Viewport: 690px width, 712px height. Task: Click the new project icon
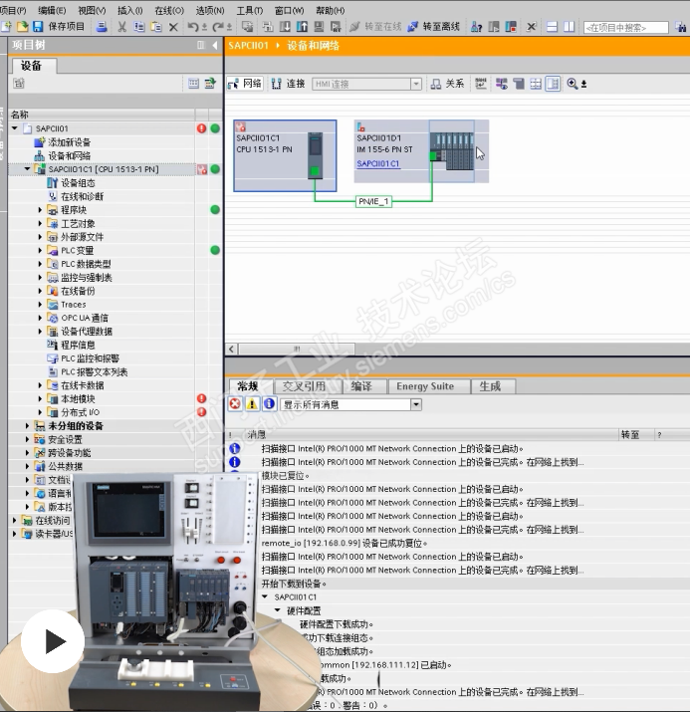(6, 27)
